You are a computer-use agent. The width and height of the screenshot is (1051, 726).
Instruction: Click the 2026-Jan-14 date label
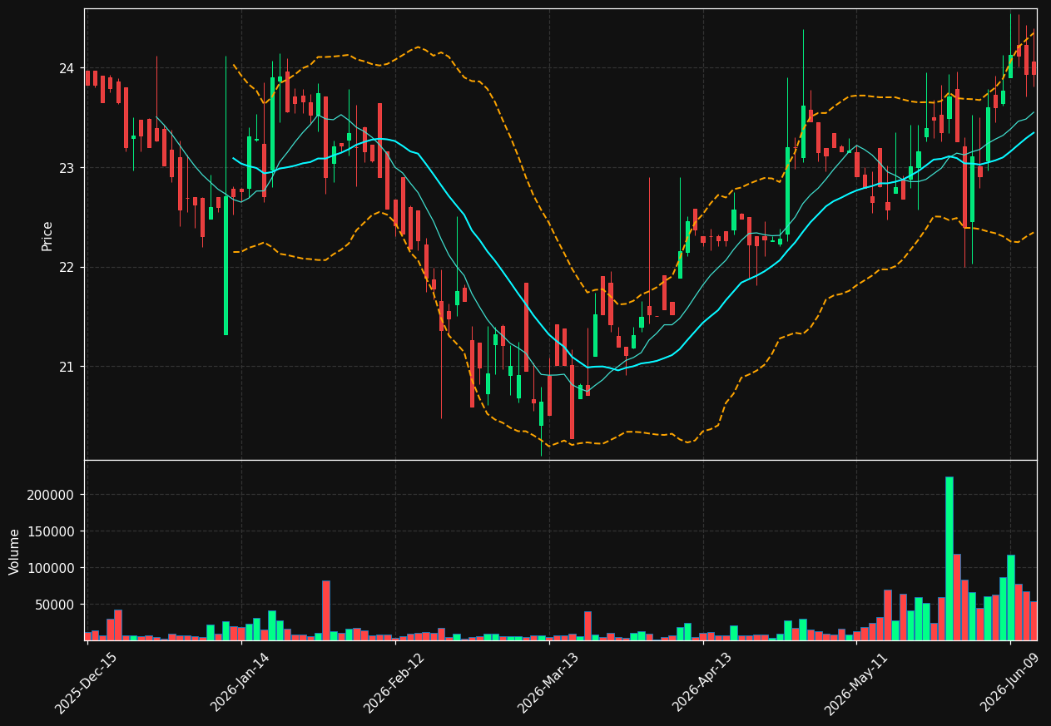tap(240, 683)
